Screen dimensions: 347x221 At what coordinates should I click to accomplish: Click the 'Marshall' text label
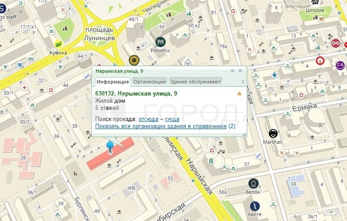(273, 142)
